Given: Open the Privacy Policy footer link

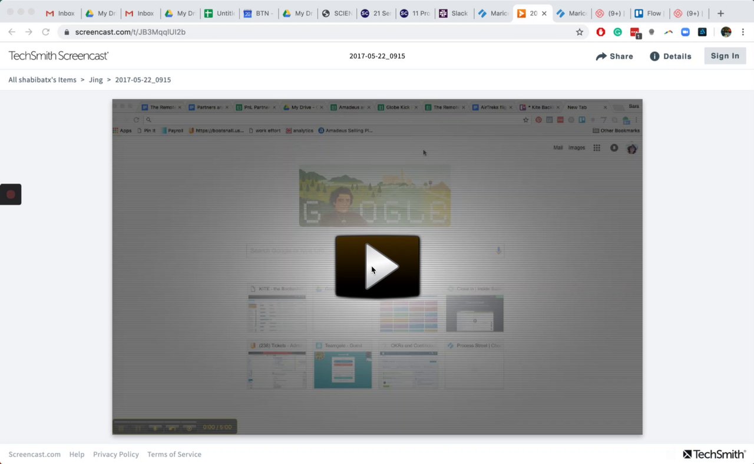Looking at the screenshot, I should (x=116, y=454).
